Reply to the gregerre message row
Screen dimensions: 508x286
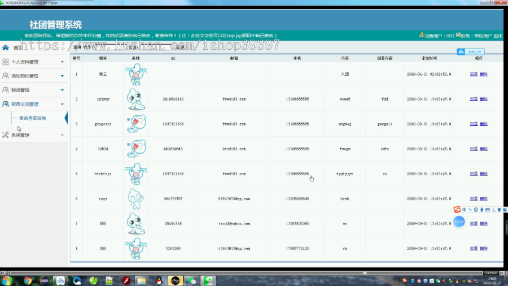pos(474,124)
